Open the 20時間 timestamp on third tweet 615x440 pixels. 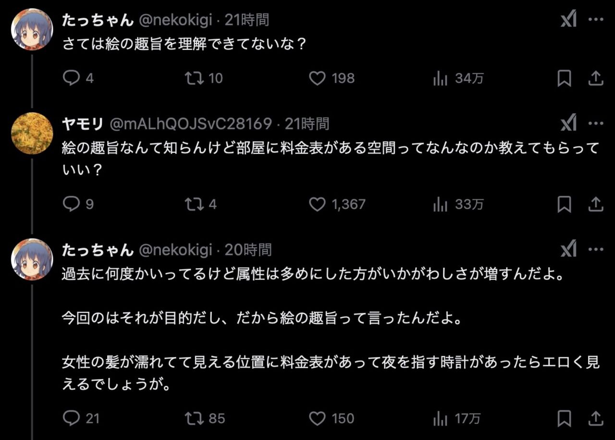pyautogui.click(x=248, y=250)
